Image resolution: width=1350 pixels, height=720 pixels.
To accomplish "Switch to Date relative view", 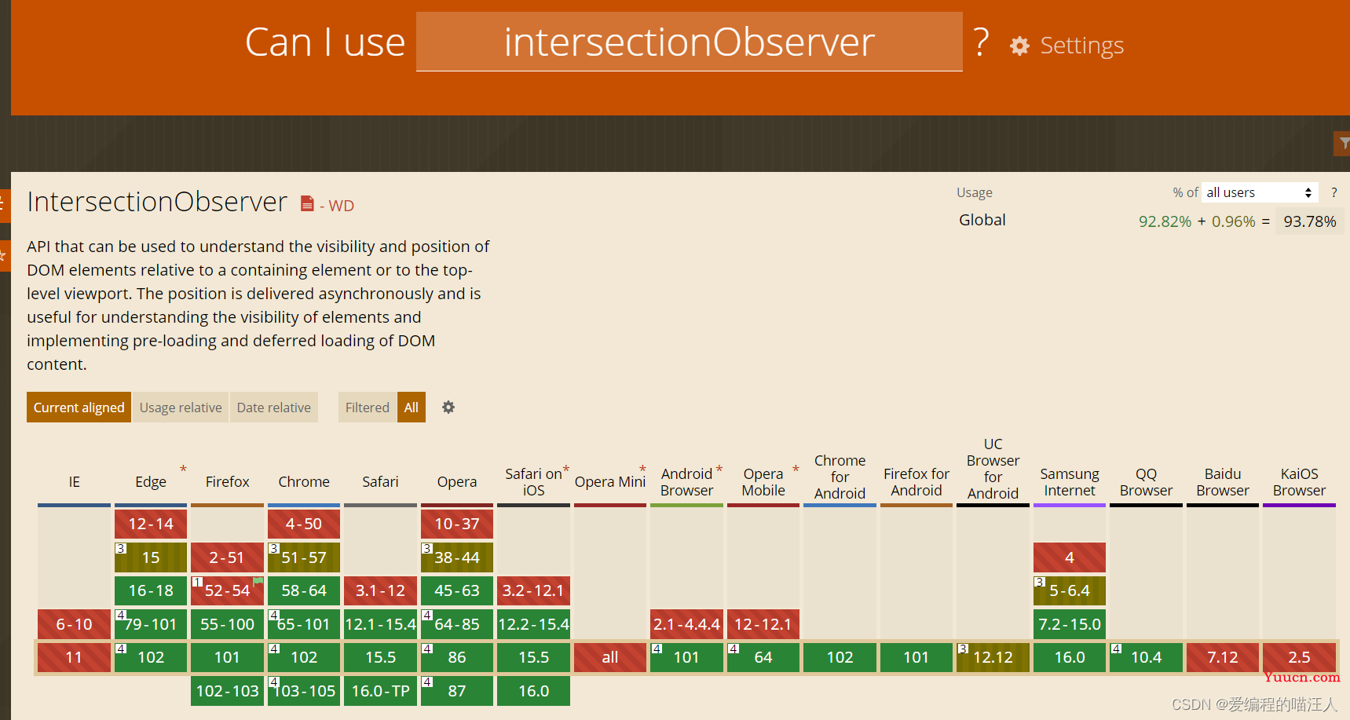I will (274, 408).
